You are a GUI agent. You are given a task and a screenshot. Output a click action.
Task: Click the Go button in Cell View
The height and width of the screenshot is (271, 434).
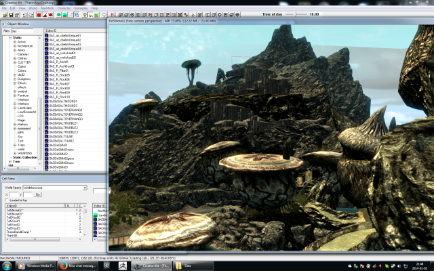[x=38, y=194]
